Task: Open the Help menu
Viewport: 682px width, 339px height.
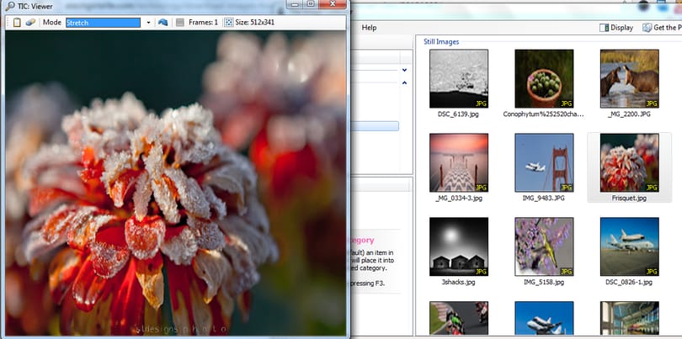Action: (x=369, y=28)
